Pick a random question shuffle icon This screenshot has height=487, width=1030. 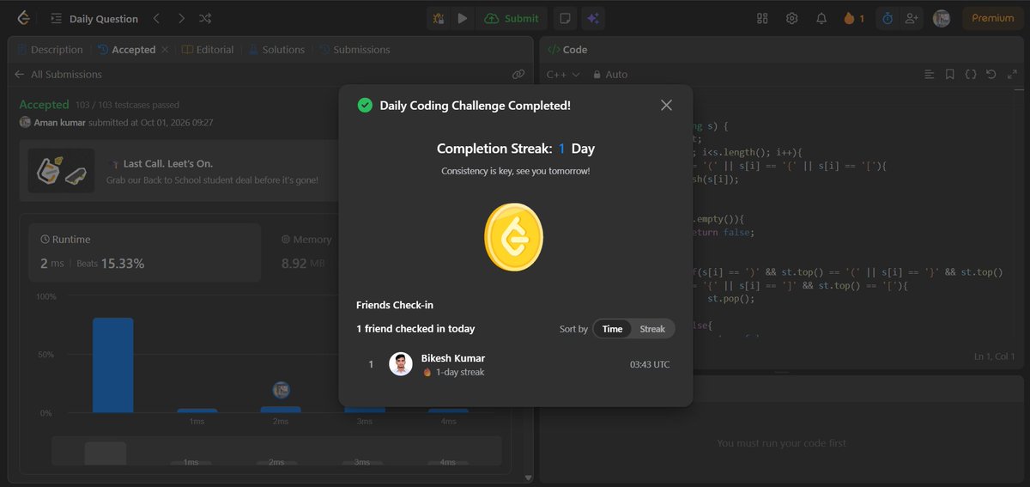click(205, 18)
